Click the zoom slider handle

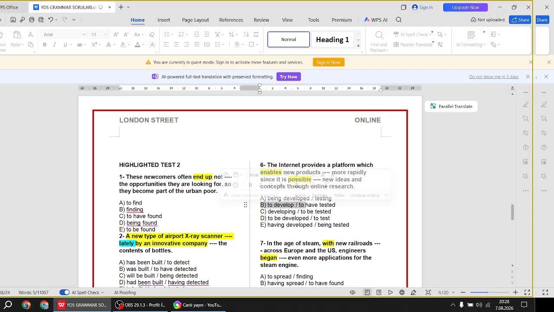(x=490, y=292)
